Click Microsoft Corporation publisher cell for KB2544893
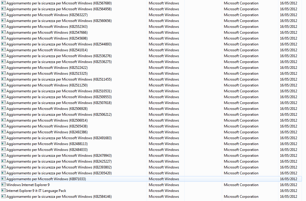 [x=241, y=44]
